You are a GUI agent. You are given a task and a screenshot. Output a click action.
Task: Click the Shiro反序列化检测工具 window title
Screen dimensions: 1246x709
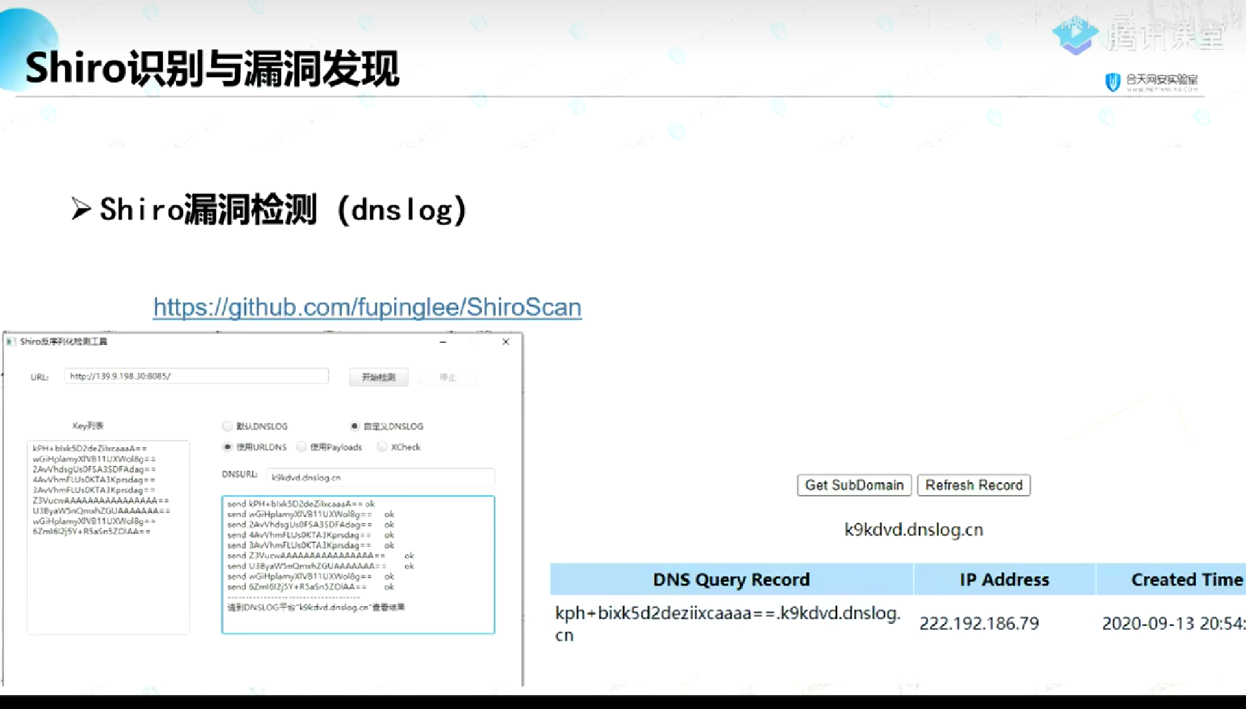coord(63,342)
